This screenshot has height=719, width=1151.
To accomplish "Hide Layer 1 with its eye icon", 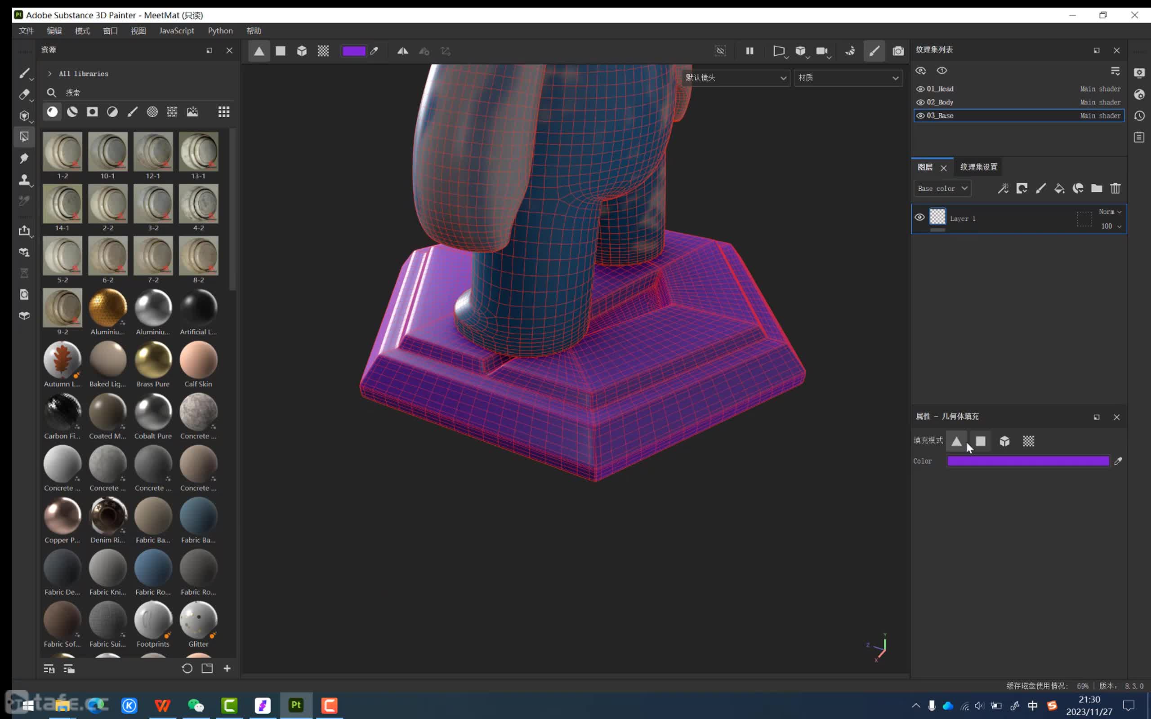I will (x=920, y=217).
